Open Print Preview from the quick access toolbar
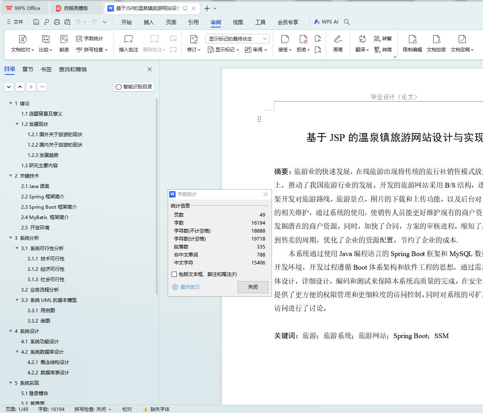 coord(67,22)
